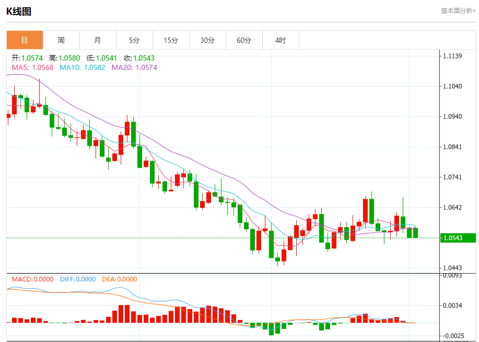Click the 1.0642 price axis label
479x342 pixels.
(453, 207)
